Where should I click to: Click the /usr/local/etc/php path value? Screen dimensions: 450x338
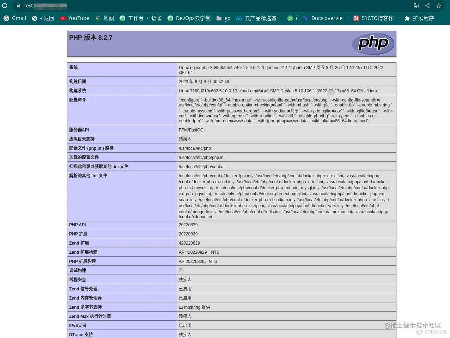pos(195,148)
